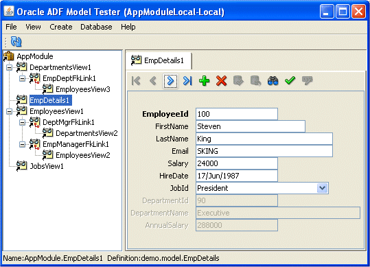
Task: Click the Salary field containing 24000
Action: 237,163
